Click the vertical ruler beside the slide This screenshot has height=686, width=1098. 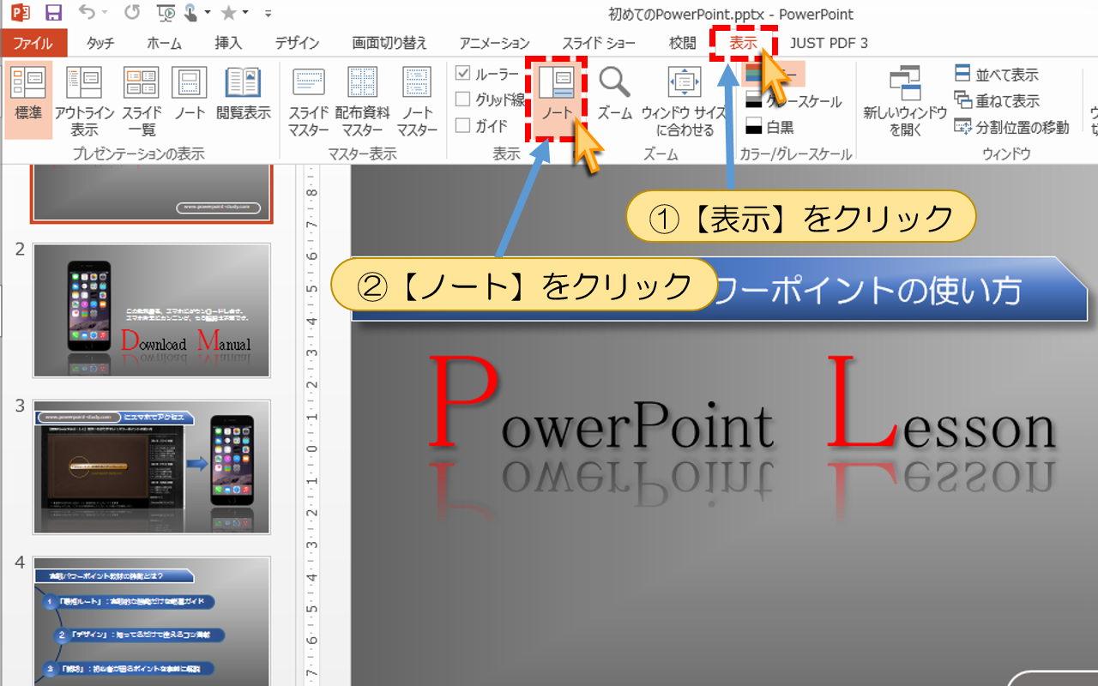312,424
